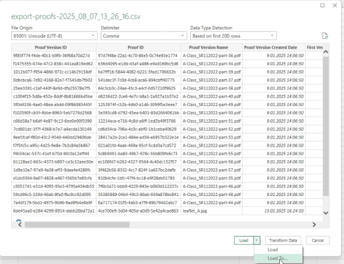344x264 pixels.
Task: Click Proof Version ID c1004f15-5d8a-452e-8ddf-8b81666bd5be
Action: (x=54, y=96)
